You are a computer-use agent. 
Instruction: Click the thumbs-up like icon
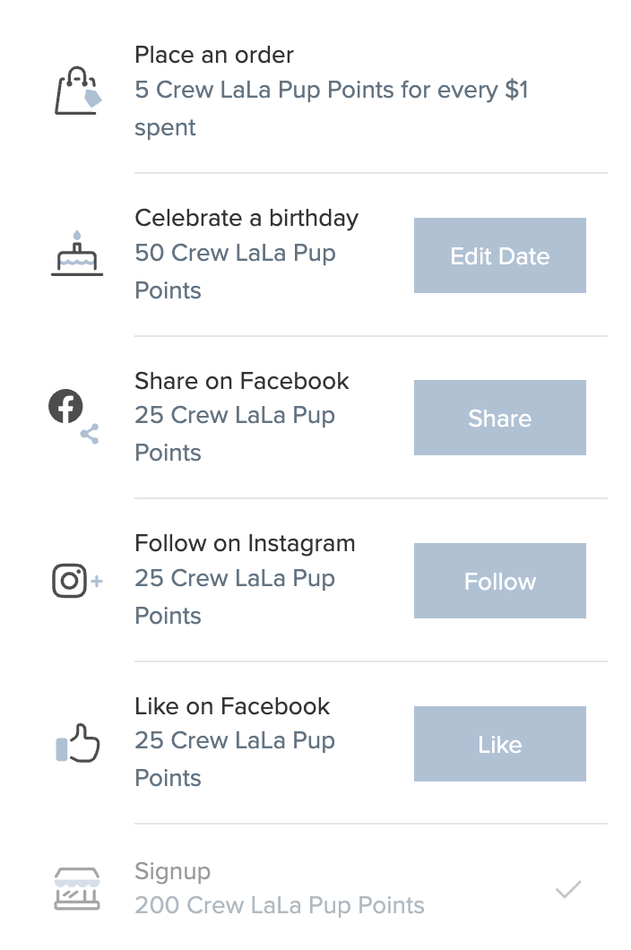[77, 743]
